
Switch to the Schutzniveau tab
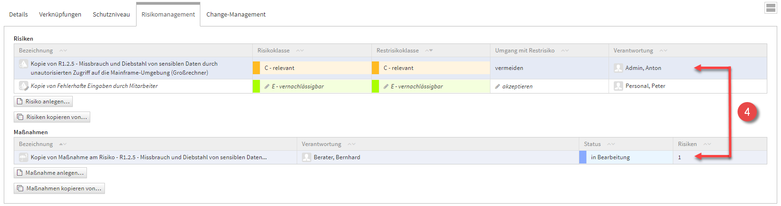[x=111, y=15]
